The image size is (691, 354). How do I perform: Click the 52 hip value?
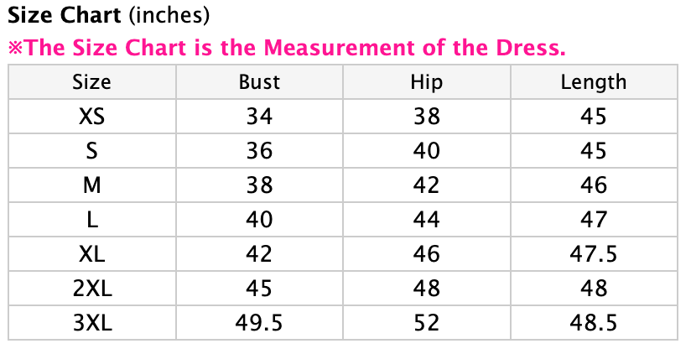click(x=426, y=323)
